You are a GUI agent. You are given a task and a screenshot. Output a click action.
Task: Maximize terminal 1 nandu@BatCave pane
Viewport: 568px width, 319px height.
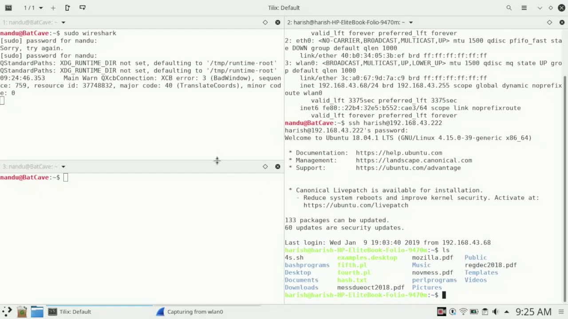[265, 22]
